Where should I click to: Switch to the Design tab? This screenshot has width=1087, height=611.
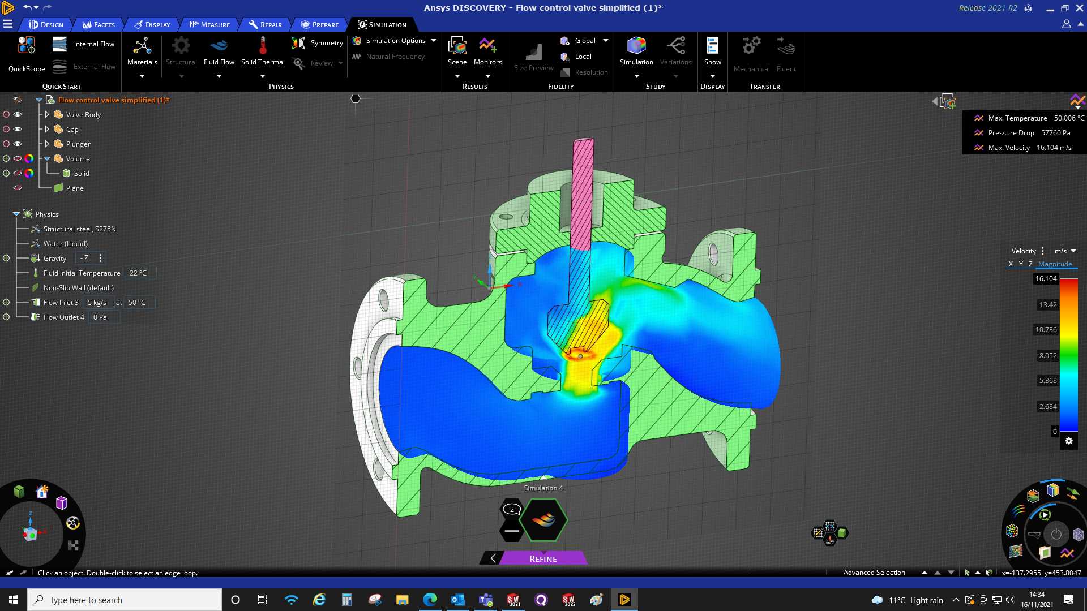46,24
